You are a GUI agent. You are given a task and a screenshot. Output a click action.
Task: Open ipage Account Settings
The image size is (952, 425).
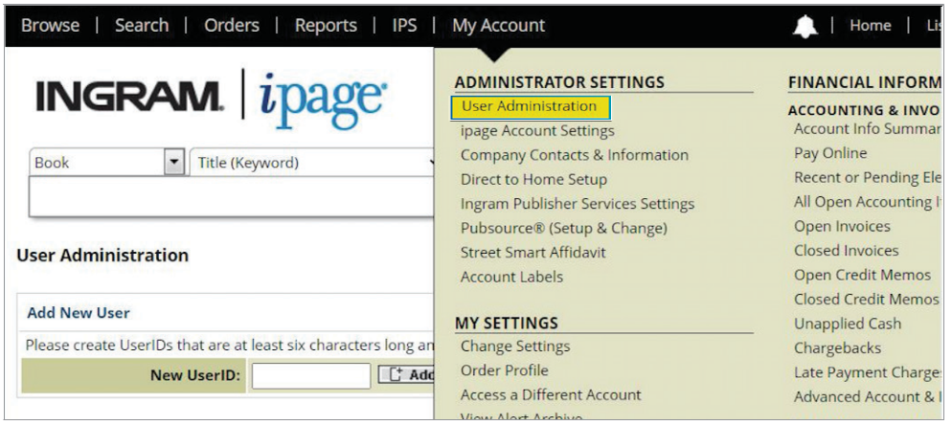[537, 130]
